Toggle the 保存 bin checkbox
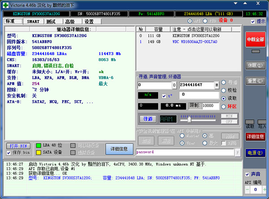 [x=9, y=152]
